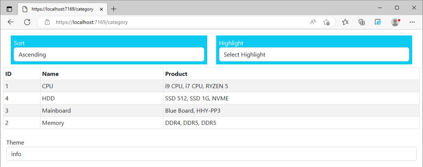The height and width of the screenshot is (167, 423).
Task: Select the CPU name cell
Action: click(x=102, y=86)
